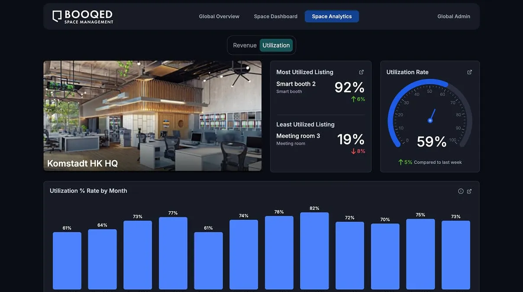
Task: Click Least Utilized Listing heading
Action: click(305, 124)
